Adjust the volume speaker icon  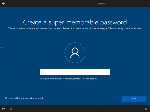pos(146,109)
